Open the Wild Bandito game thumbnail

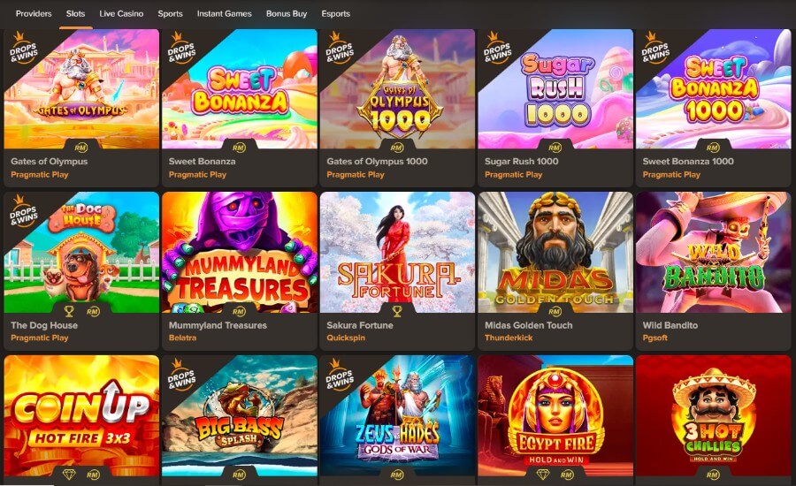point(713,252)
